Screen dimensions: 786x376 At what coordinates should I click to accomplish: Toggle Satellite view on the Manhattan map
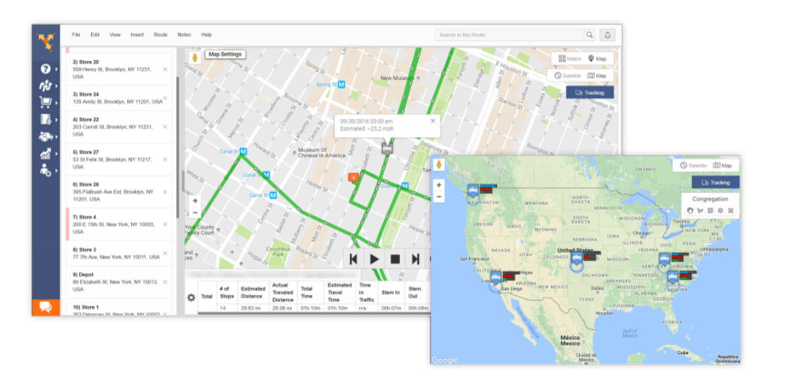coord(569,76)
